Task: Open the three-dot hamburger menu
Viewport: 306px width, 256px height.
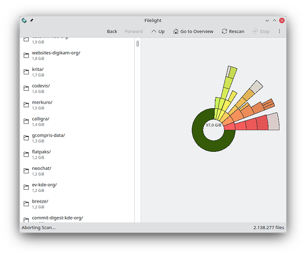Action: (x=279, y=31)
